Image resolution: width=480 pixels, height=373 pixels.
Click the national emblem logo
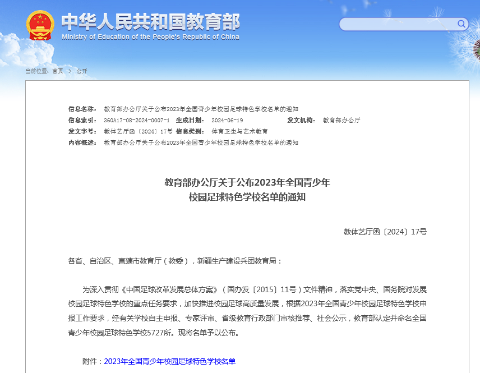point(40,25)
